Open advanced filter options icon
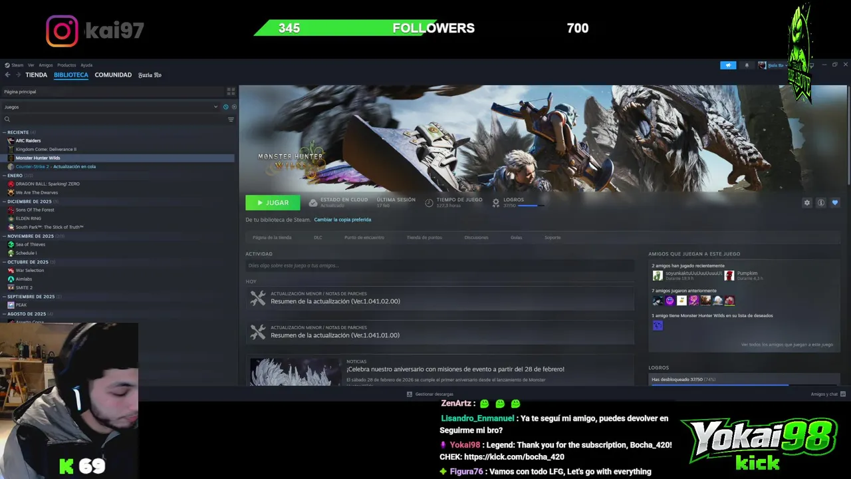 (x=231, y=120)
